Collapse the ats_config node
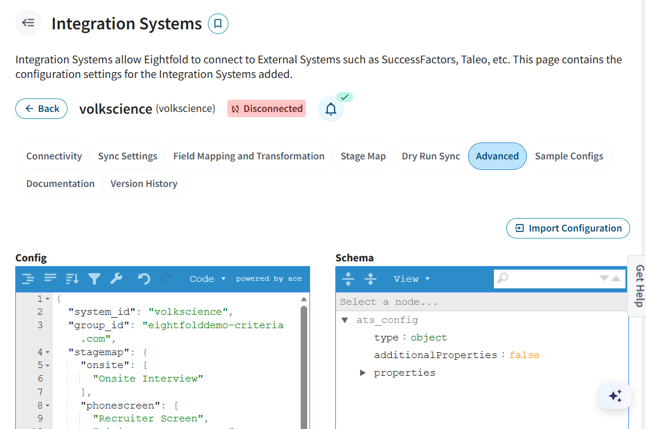The width and height of the screenshot is (646, 429). pyautogui.click(x=345, y=320)
